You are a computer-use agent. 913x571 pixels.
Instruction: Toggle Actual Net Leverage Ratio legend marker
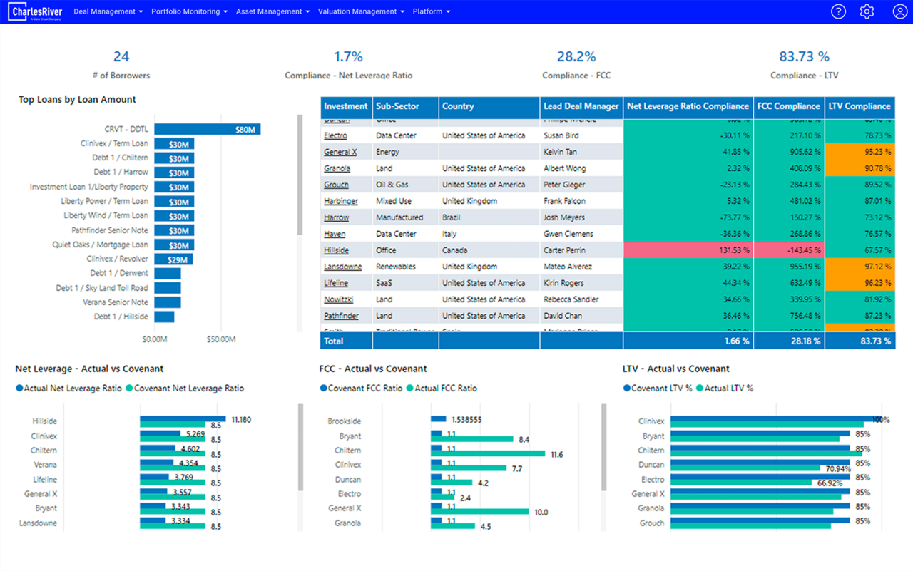click(20, 389)
